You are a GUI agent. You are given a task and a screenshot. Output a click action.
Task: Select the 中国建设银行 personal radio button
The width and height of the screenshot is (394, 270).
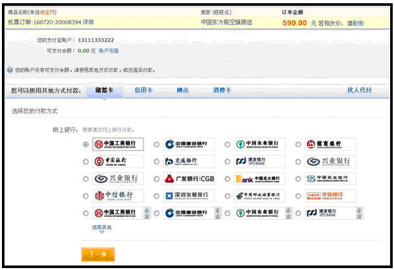point(157,144)
